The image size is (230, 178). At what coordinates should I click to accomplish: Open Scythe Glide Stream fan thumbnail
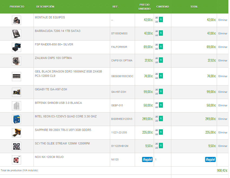(x=17, y=146)
